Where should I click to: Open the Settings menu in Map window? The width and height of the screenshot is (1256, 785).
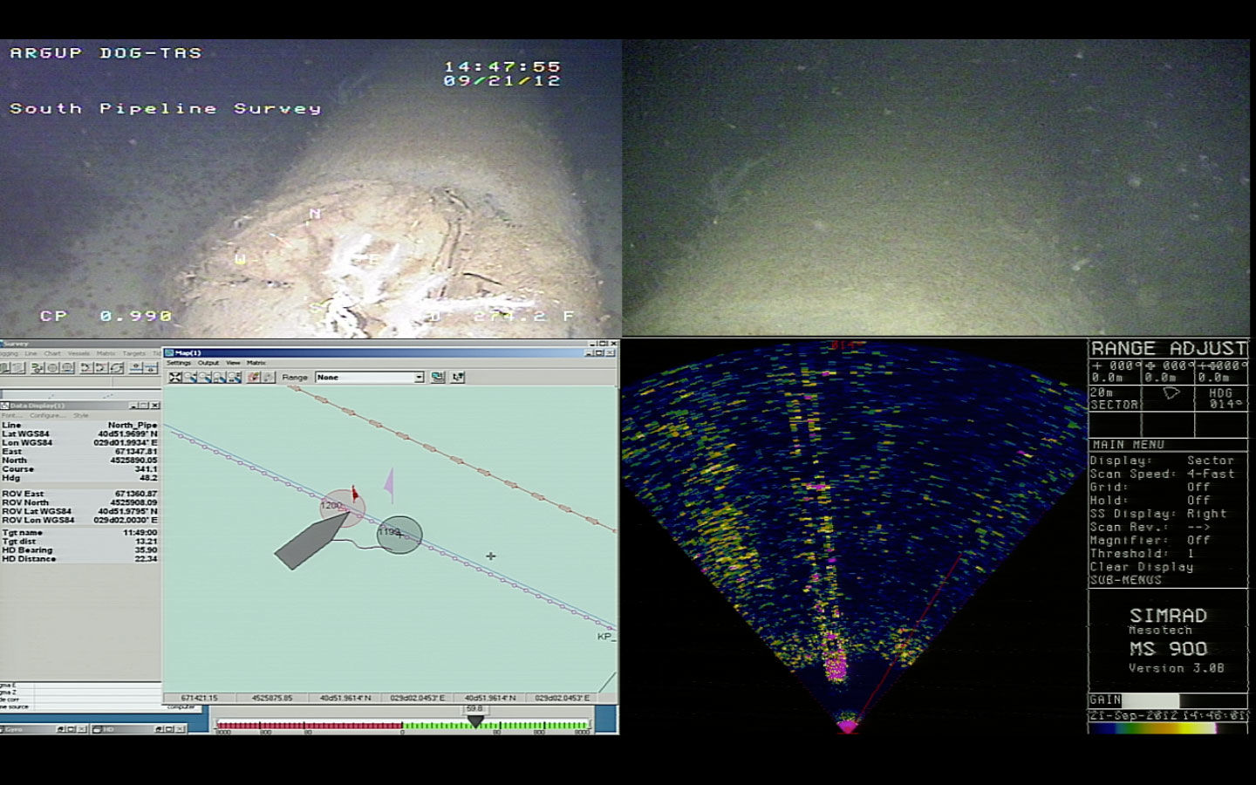pos(178,363)
